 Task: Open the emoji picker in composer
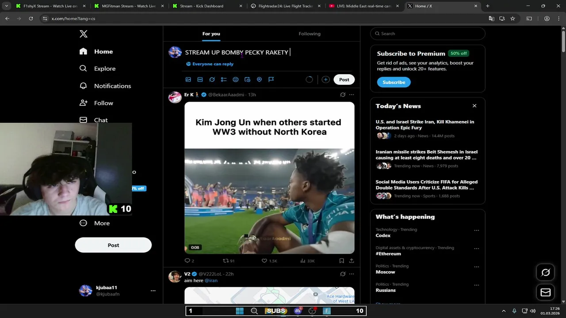click(236, 79)
